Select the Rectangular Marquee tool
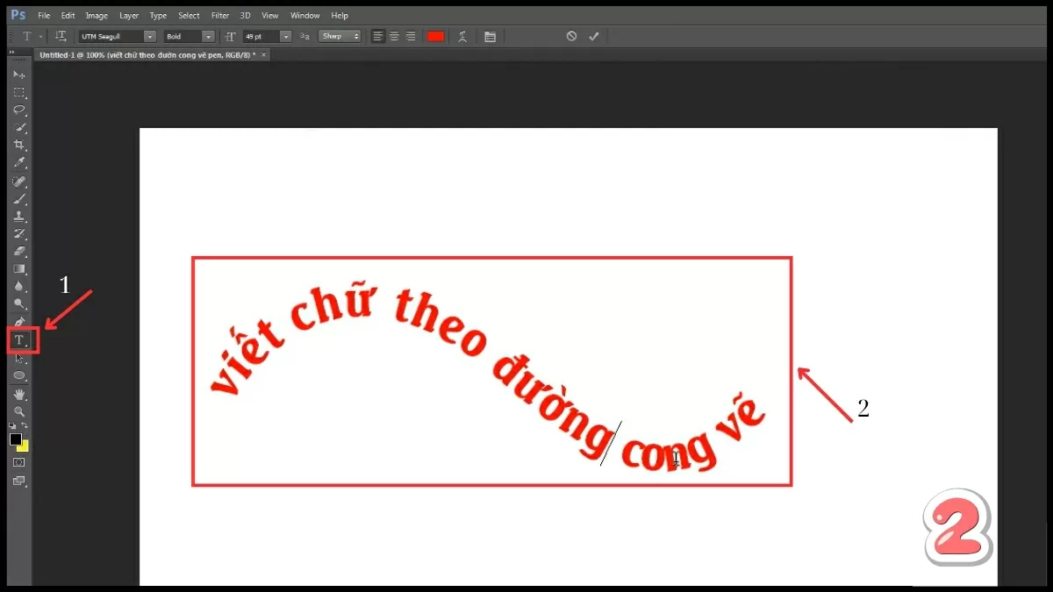This screenshot has width=1053, height=592. click(19, 92)
